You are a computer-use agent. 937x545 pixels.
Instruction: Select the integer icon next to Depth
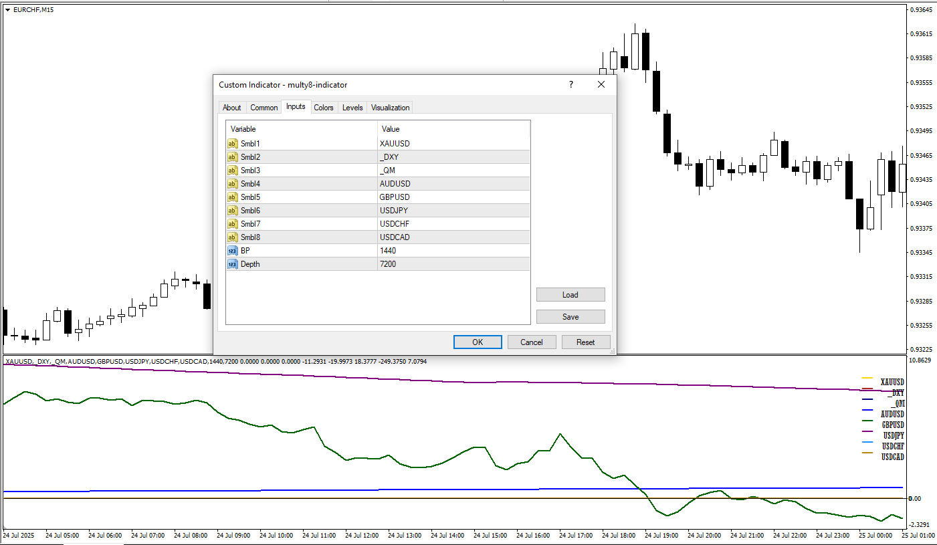coord(232,264)
